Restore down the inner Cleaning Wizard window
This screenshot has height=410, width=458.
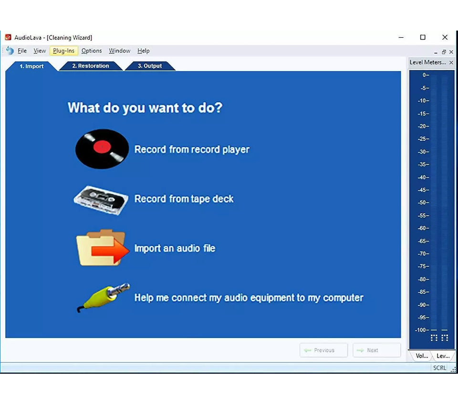point(444,52)
